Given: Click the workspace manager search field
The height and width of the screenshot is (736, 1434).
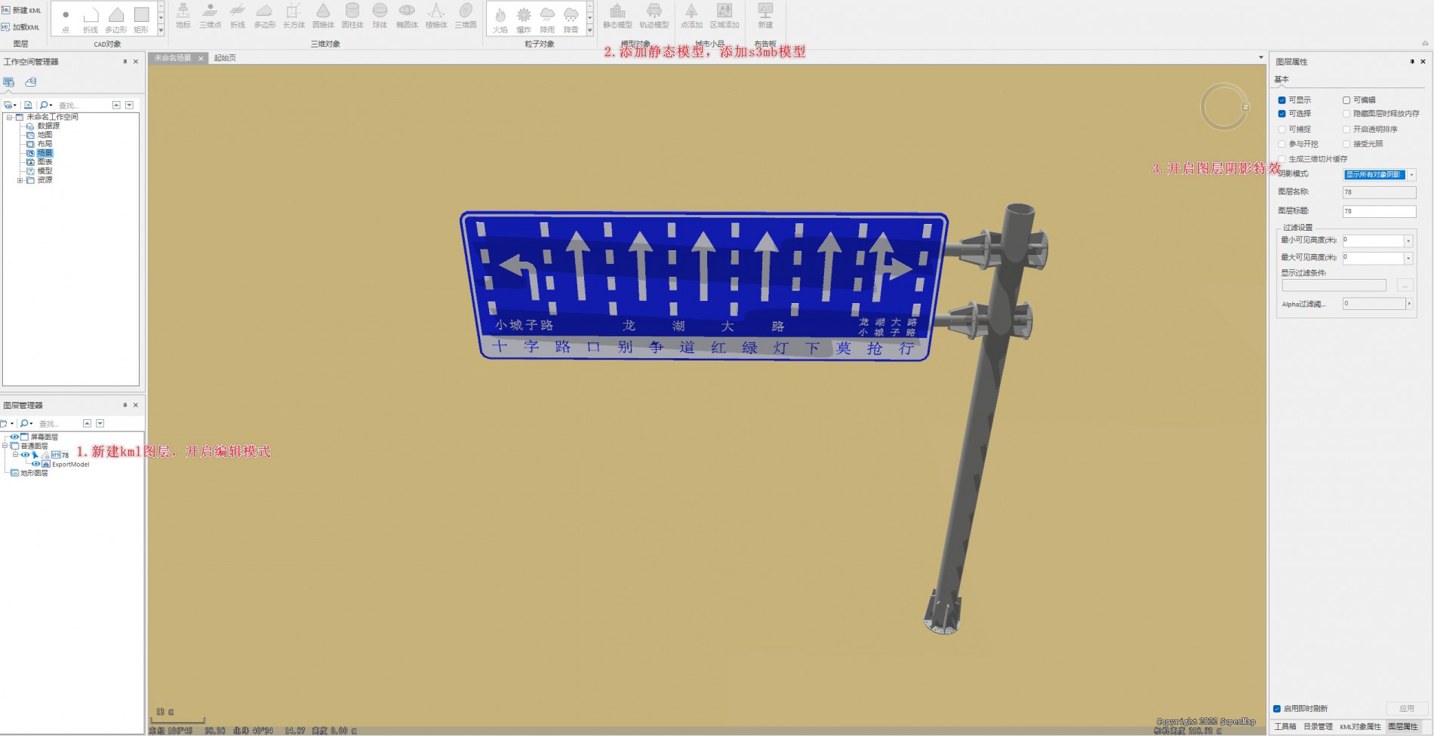Looking at the screenshot, I should 83,106.
